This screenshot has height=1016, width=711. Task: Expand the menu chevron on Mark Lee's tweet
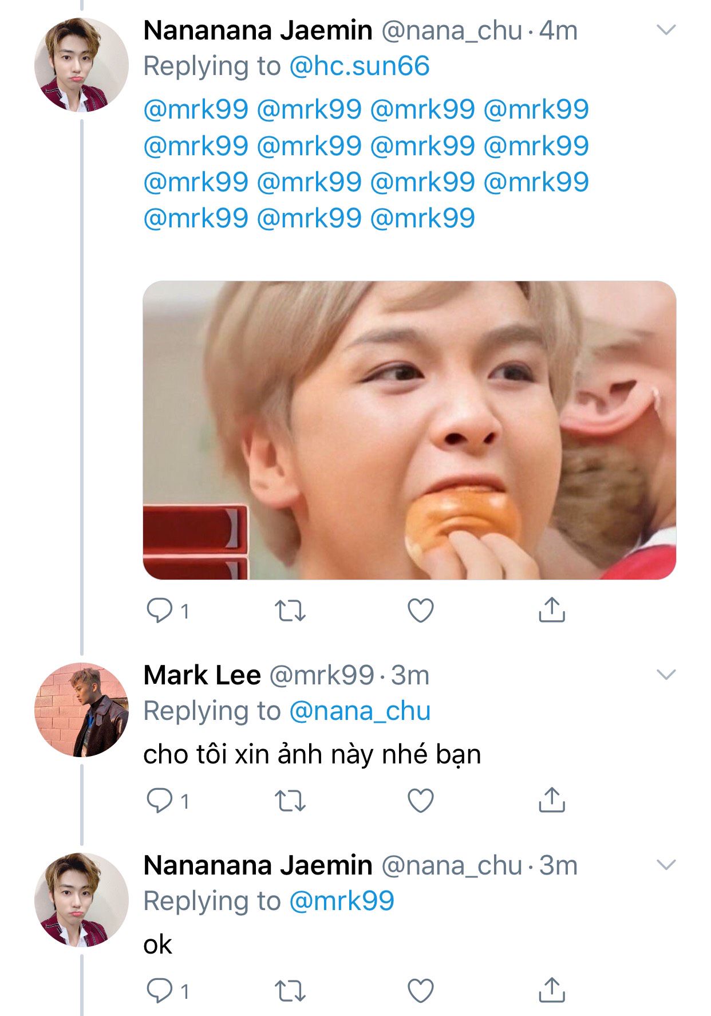tap(666, 675)
